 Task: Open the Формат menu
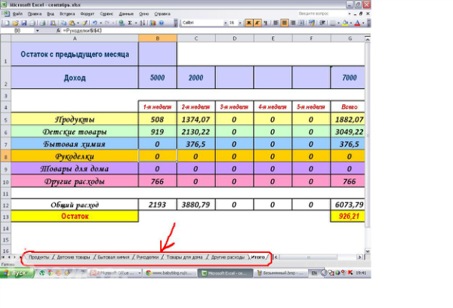click(x=87, y=14)
